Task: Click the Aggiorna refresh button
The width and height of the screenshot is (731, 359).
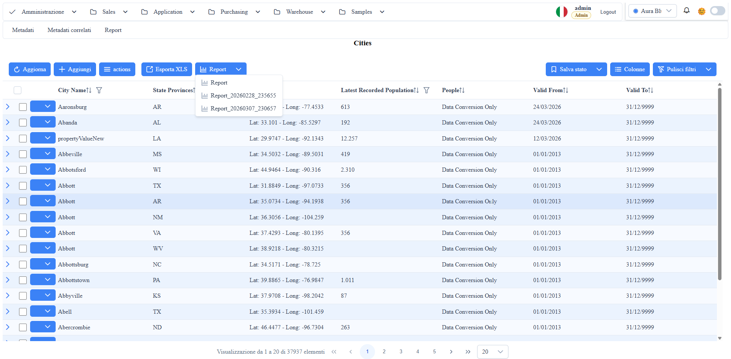Action: point(30,69)
